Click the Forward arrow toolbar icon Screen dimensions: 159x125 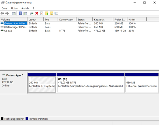7,13
